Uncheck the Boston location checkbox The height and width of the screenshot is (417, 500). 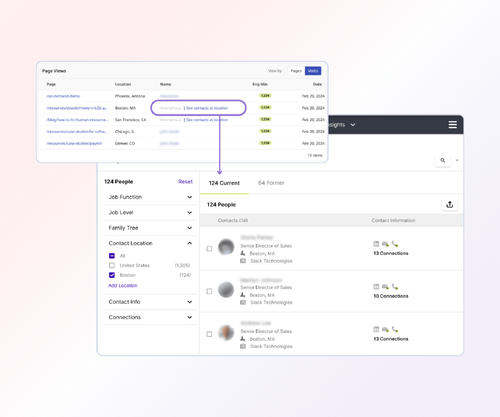click(112, 275)
